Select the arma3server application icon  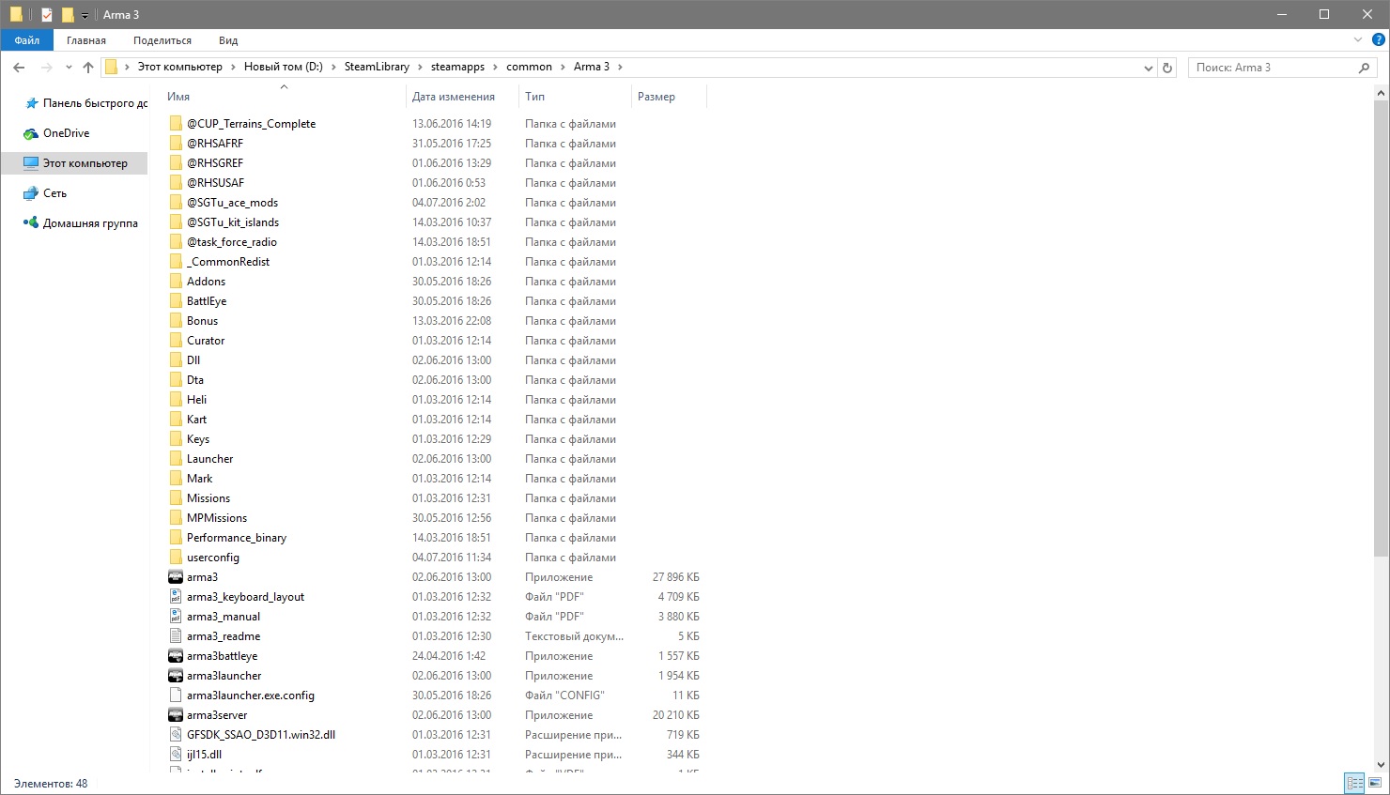[x=176, y=715]
